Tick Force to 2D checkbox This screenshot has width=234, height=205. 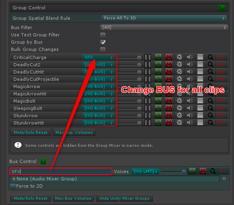point(13,186)
